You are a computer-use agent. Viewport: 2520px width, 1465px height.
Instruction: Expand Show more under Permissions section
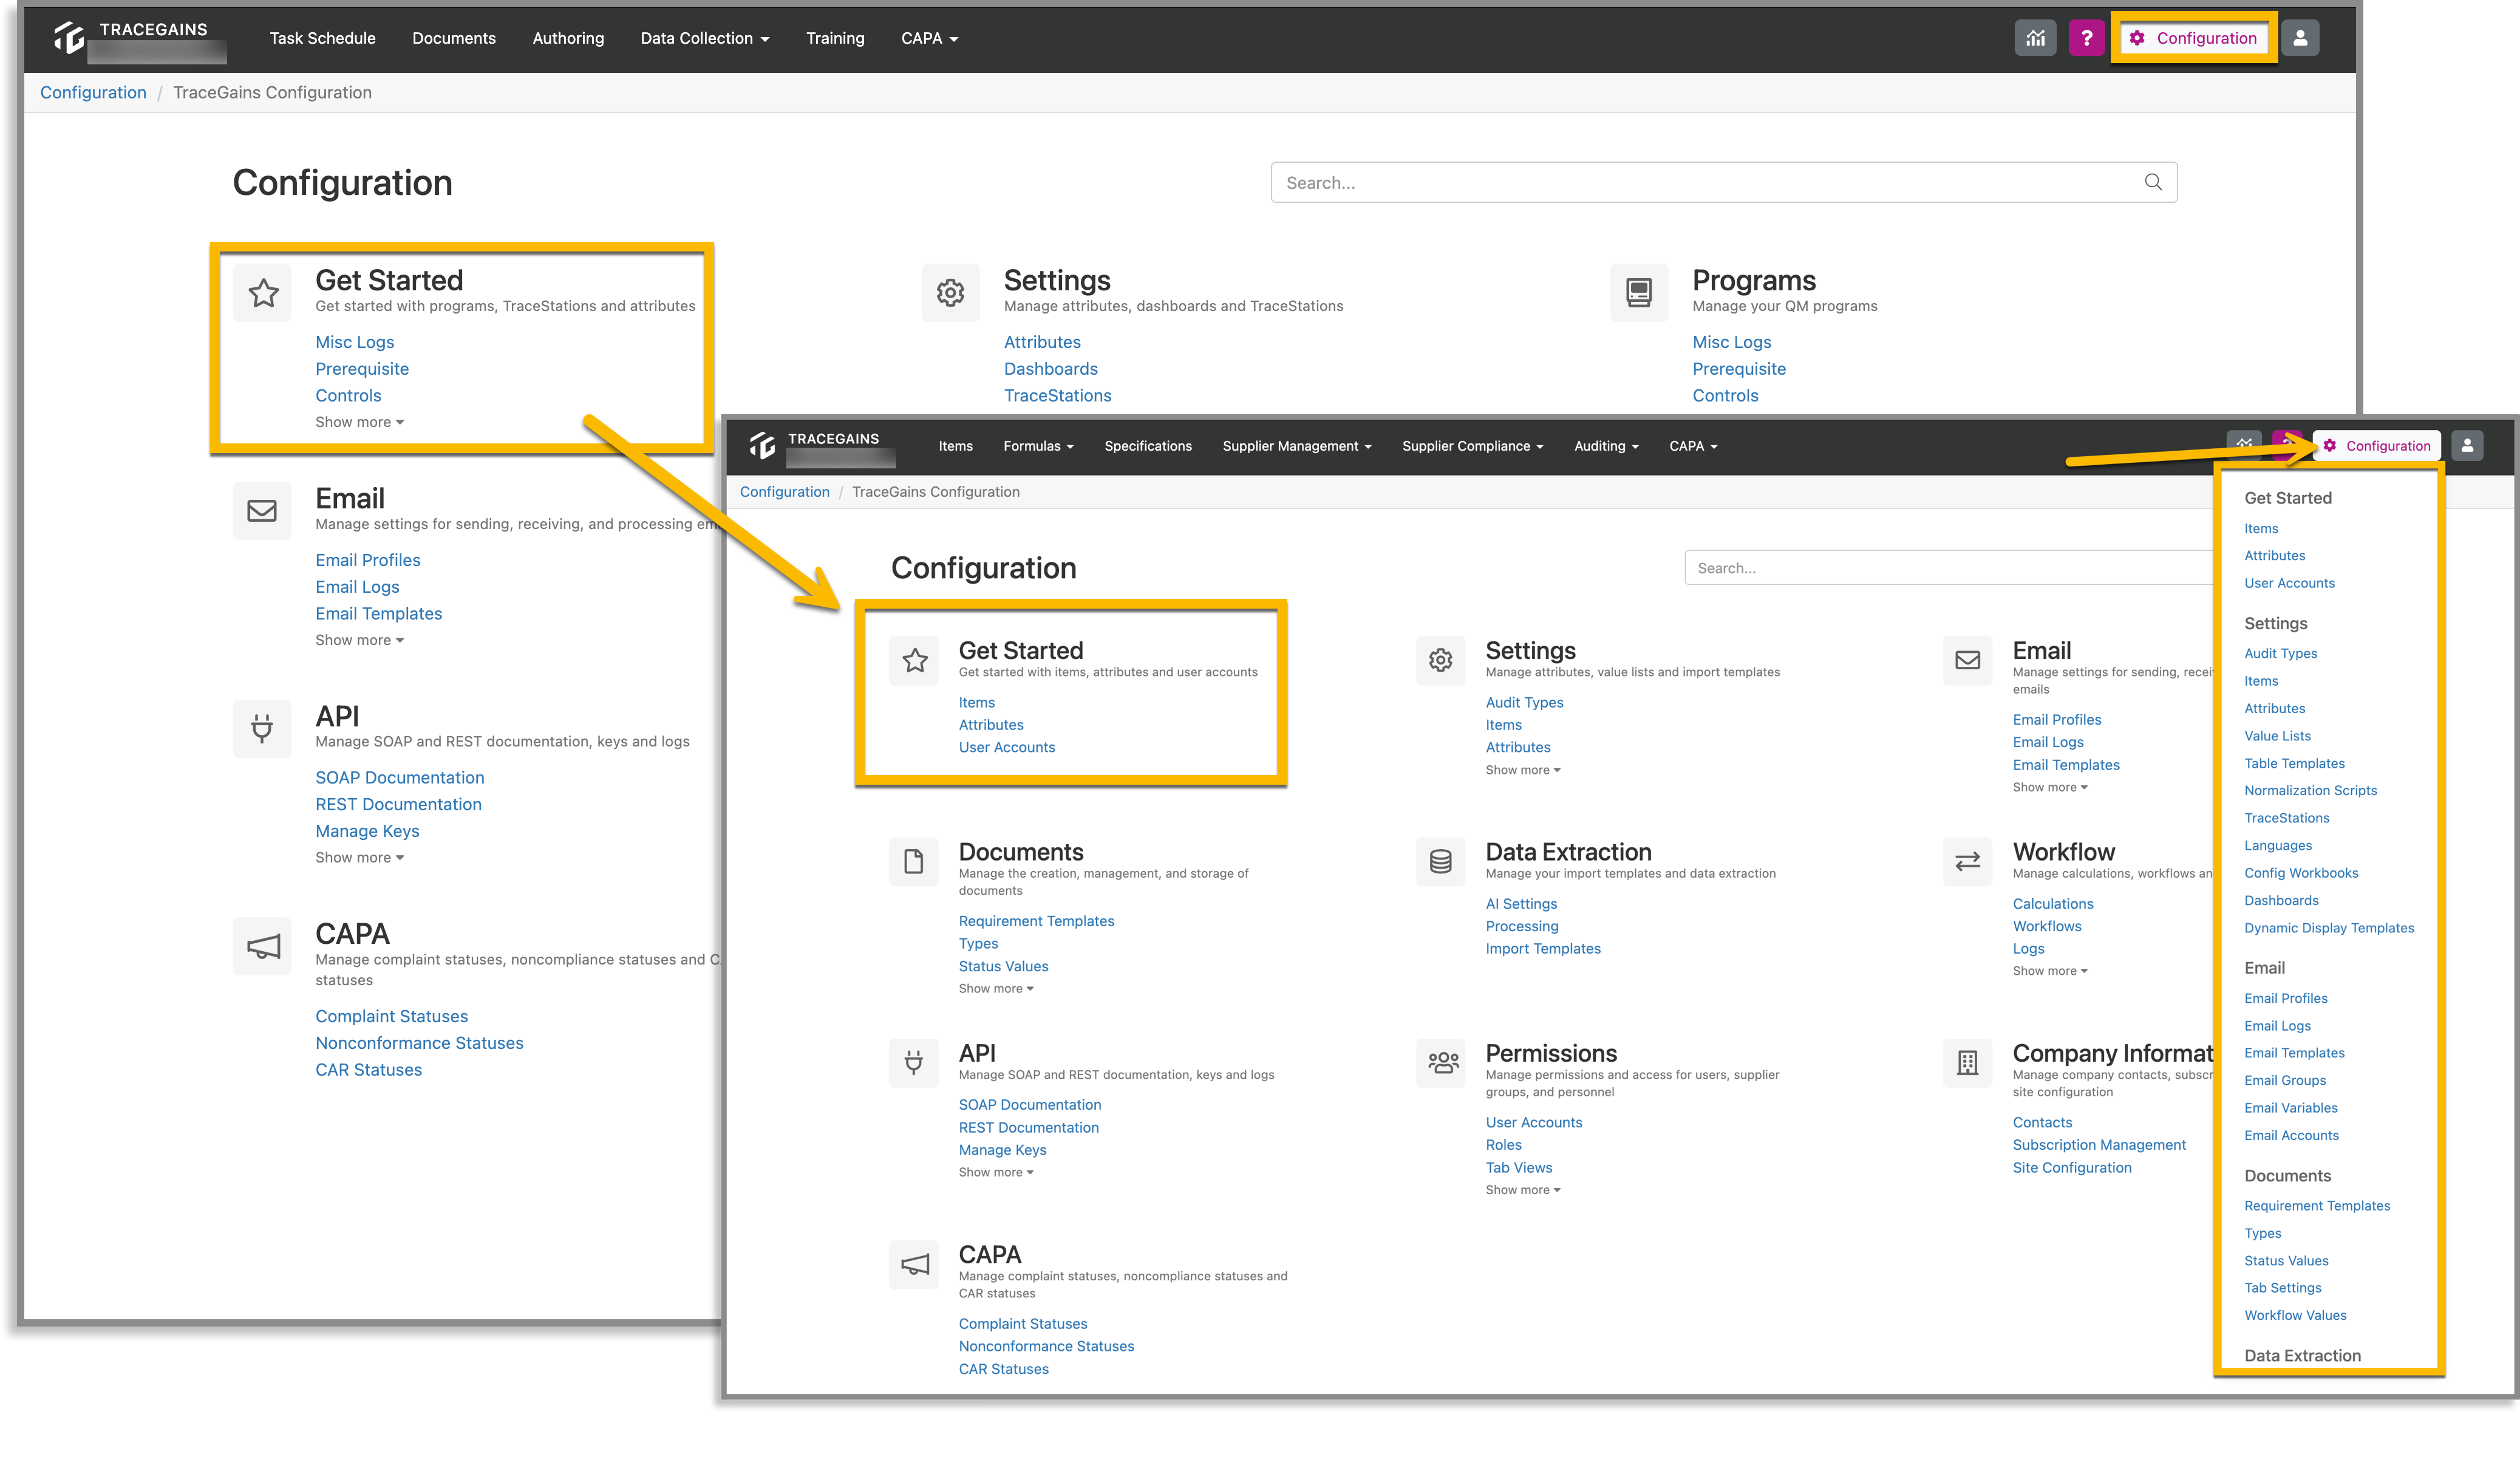1522,1189
